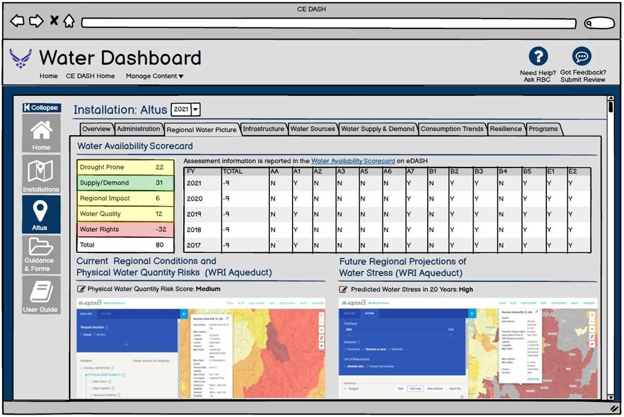Open the Water Availability Scorecard link
624x417 pixels.
(x=353, y=161)
